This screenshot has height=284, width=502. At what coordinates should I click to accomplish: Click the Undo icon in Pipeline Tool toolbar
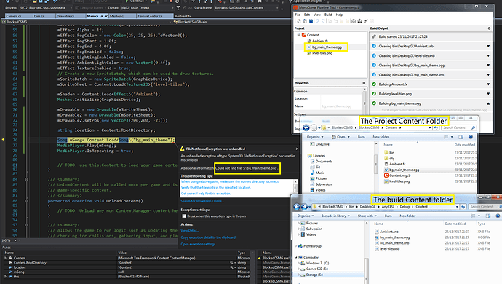pos(317,21)
